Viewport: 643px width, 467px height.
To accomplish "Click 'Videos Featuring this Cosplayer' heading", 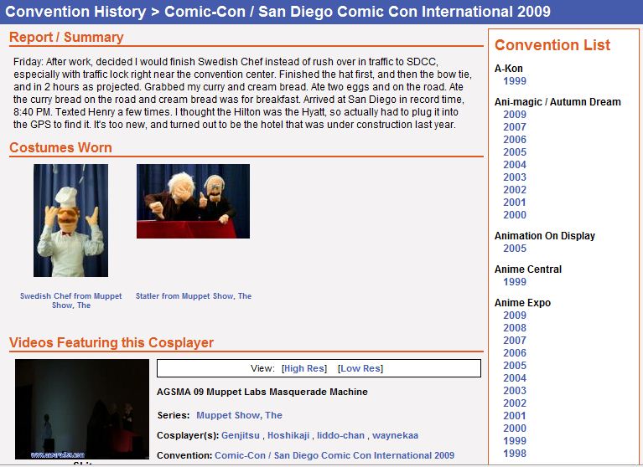I will point(111,342).
